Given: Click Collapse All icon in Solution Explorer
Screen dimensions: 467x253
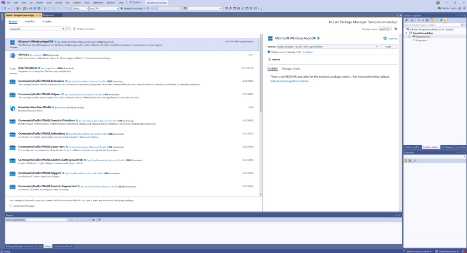Looking at the screenshot, I should [x=423, y=20].
